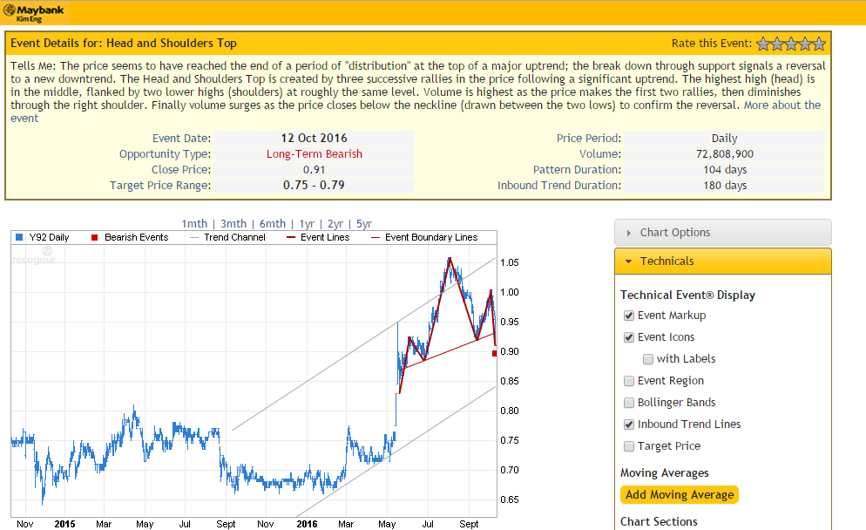Image resolution: width=866 pixels, height=530 pixels.
Task: Click the 2016 label on chart axis
Action: 307,524
